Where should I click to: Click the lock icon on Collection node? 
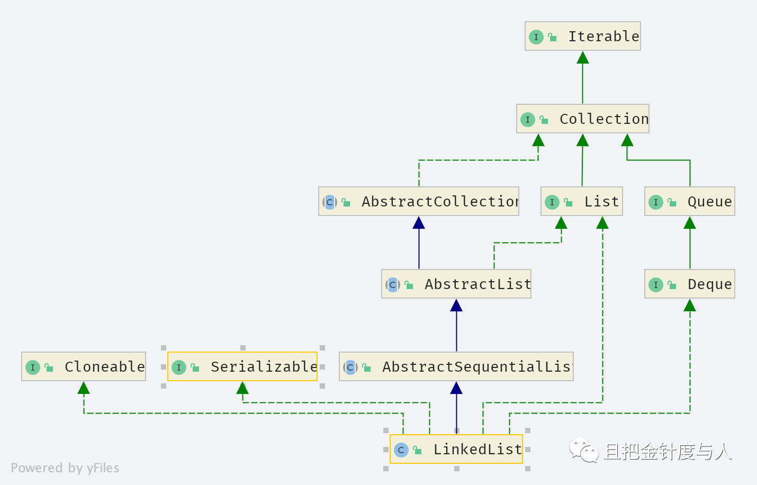click(x=544, y=120)
